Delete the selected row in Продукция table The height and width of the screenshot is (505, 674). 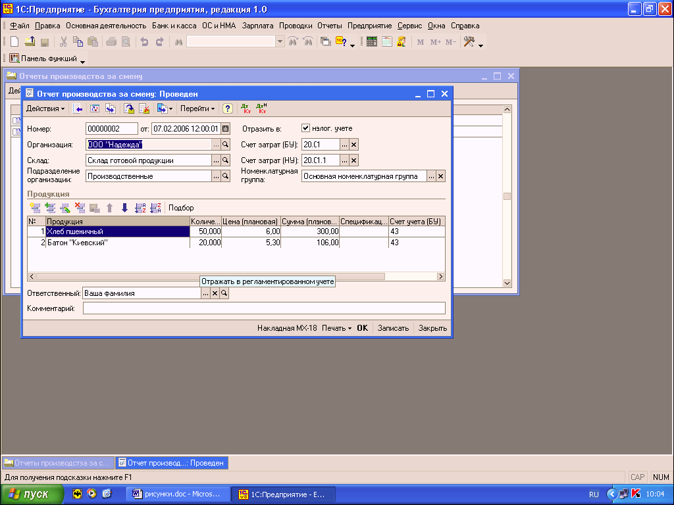[x=80, y=208]
